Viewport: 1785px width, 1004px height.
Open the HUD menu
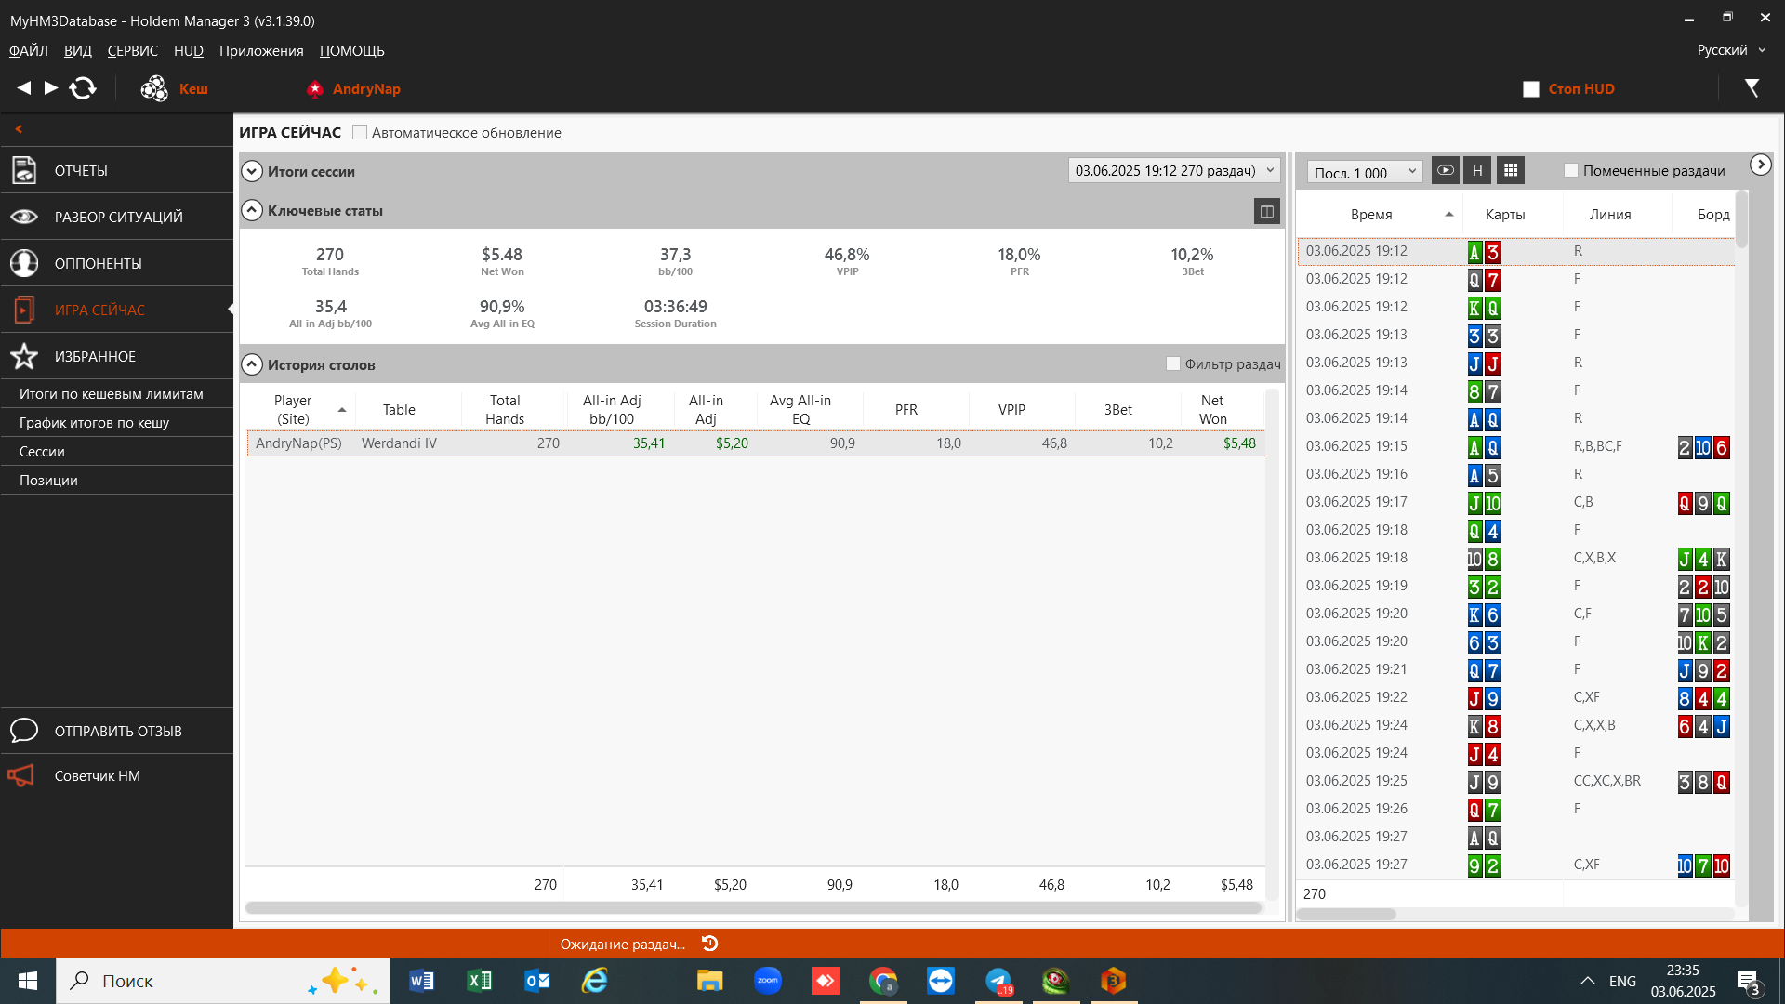click(189, 50)
